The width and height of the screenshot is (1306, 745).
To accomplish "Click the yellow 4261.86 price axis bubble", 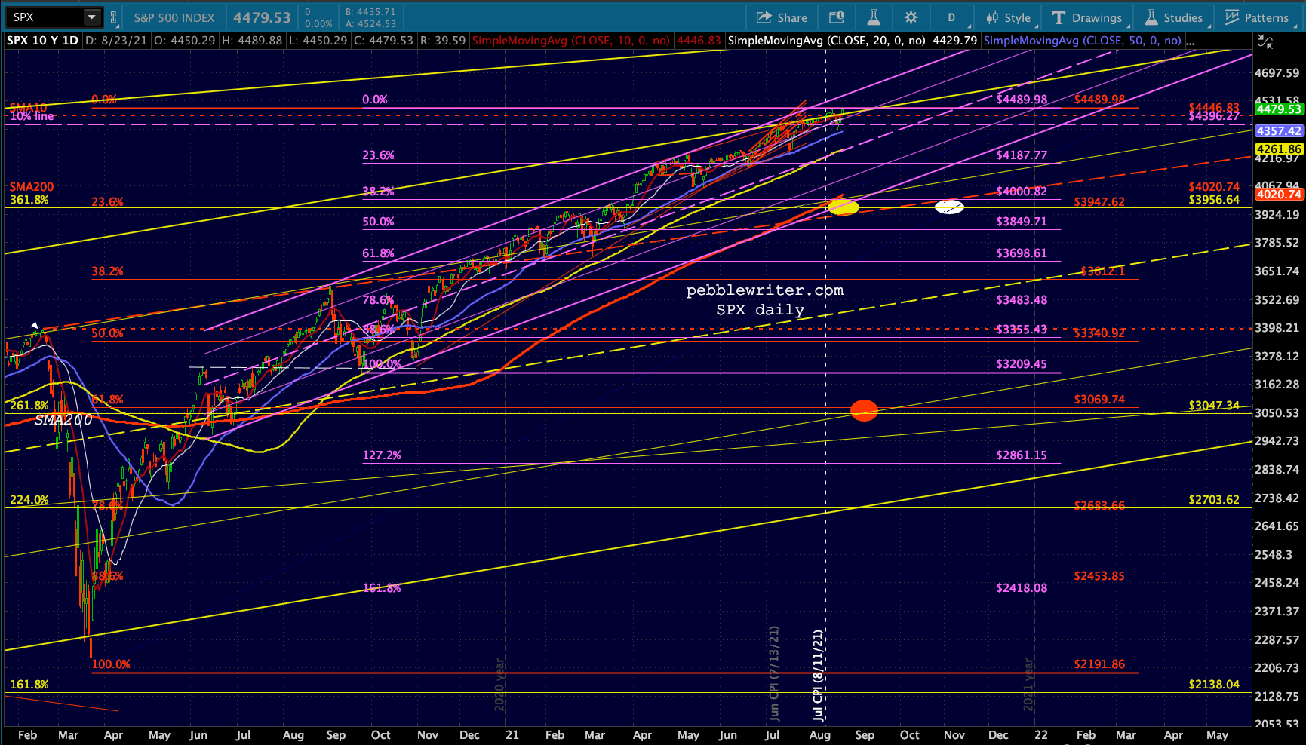I will point(1279,149).
